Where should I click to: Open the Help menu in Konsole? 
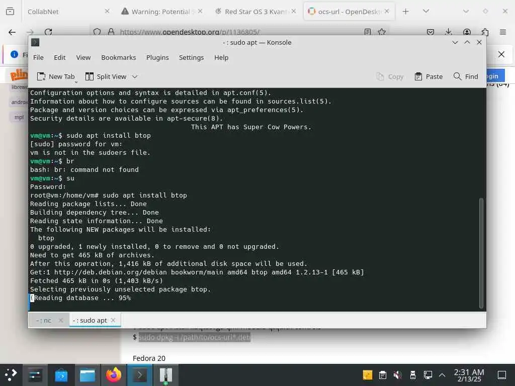221,57
